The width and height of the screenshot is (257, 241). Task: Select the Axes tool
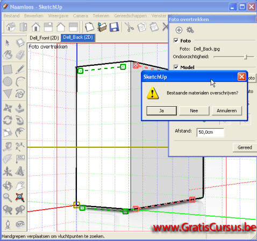pyautogui.click(x=8, y=171)
